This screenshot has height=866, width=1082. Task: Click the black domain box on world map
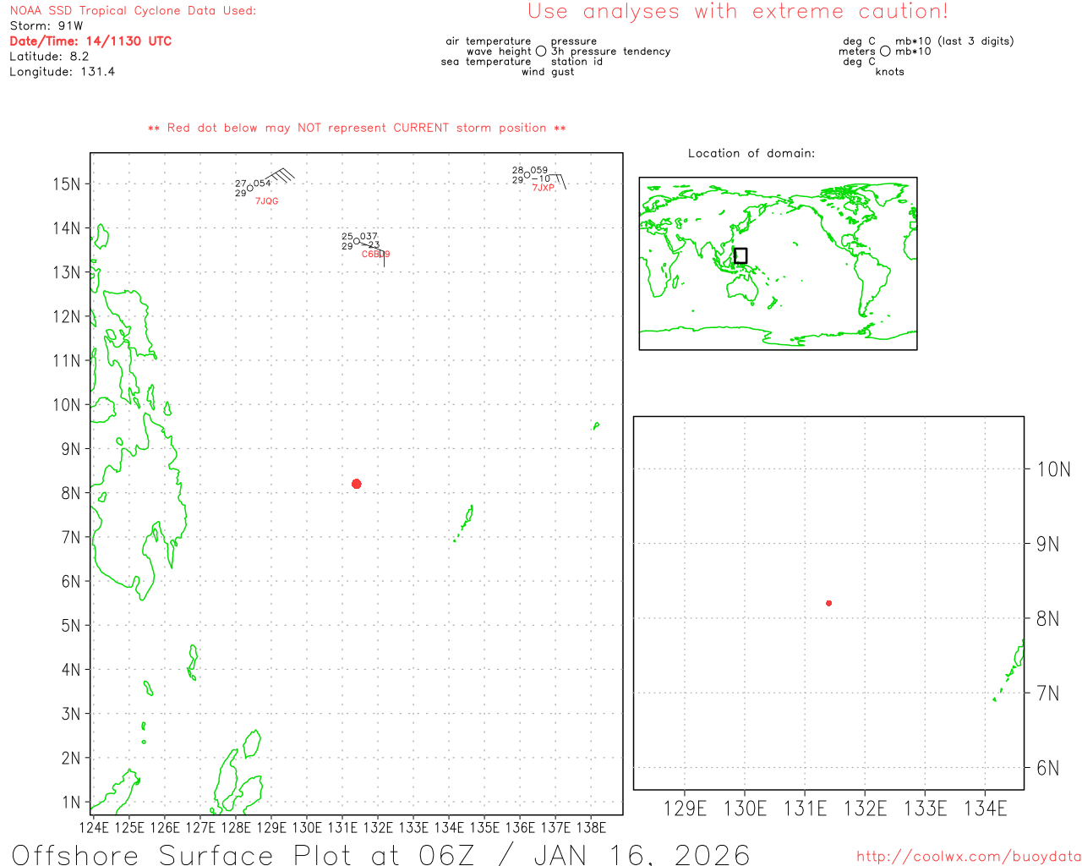click(x=740, y=255)
